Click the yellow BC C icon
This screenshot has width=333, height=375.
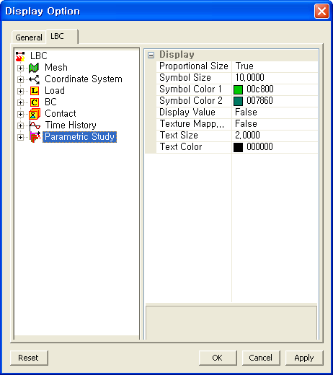[x=35, y=102]
